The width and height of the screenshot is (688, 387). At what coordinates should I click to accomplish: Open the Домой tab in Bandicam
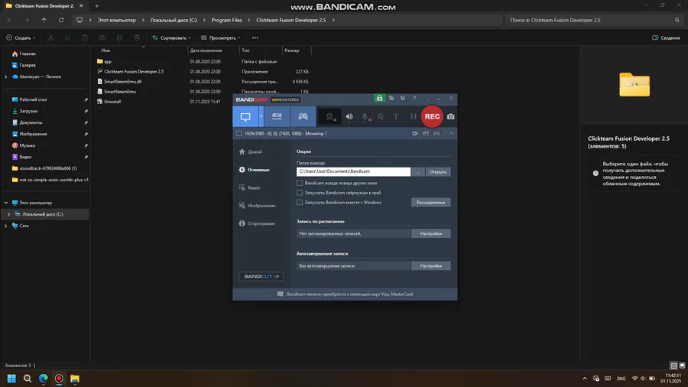[x=251, y=151]
